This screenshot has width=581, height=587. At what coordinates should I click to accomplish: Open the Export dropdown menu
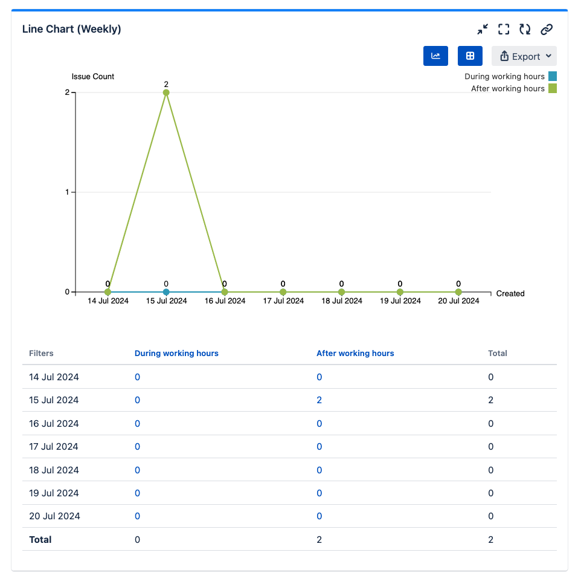pyautogui.click(x=524, y=56)
